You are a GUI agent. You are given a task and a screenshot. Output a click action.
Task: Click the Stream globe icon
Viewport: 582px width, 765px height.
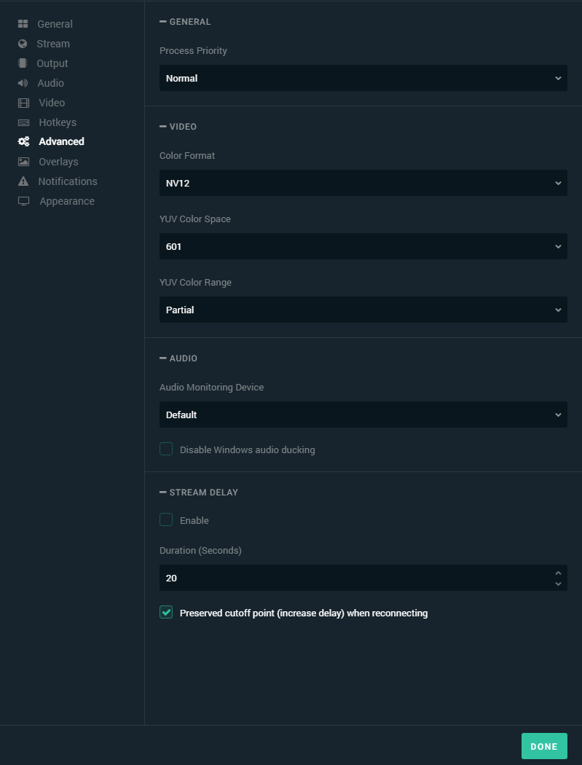pyautogui.click(x=23, y=44)
